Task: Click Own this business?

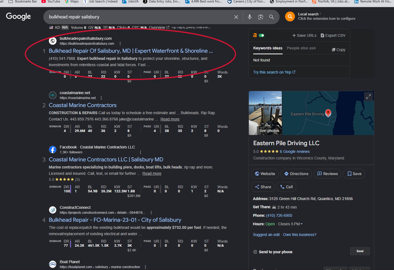Action: [300, 235]
